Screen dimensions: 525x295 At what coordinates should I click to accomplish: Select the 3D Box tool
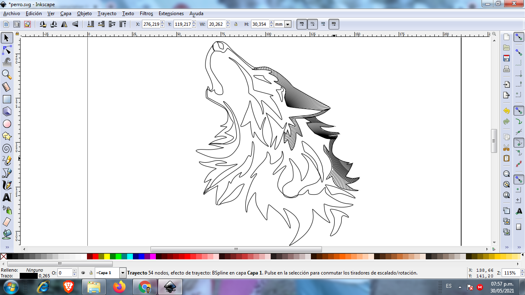7,111
